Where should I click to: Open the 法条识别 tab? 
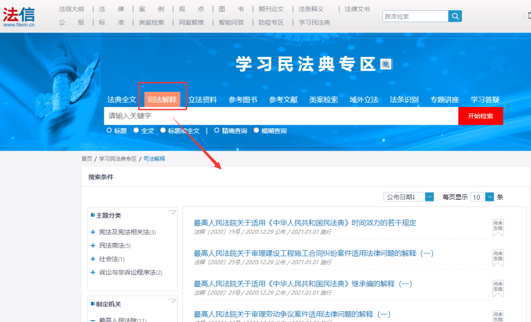point(404,100)
